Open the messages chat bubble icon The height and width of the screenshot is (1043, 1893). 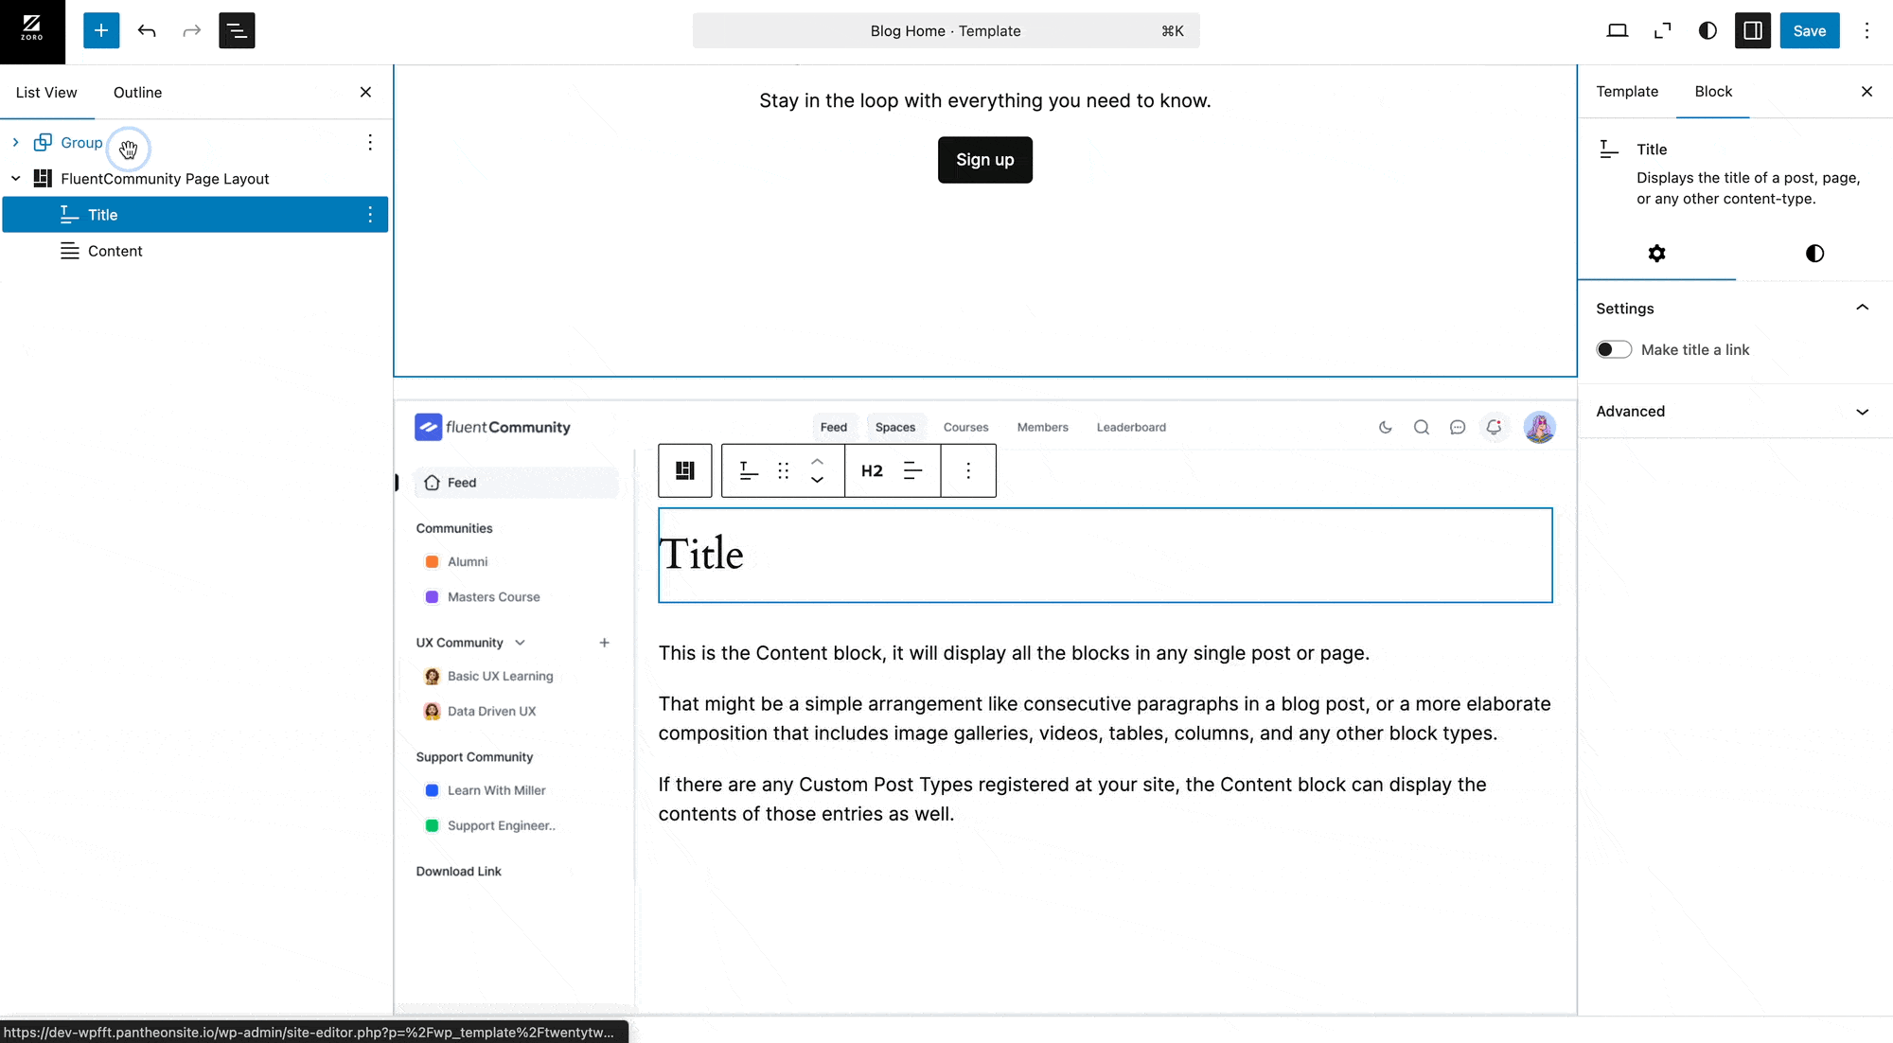[x=1458, y=428]
